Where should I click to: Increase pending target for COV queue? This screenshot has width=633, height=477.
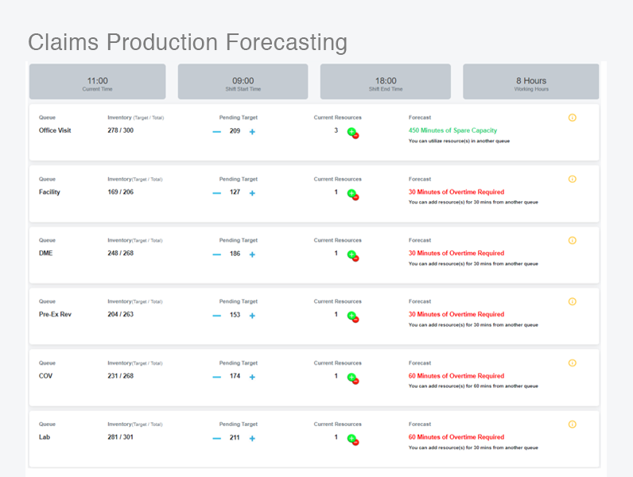(252, 377)
